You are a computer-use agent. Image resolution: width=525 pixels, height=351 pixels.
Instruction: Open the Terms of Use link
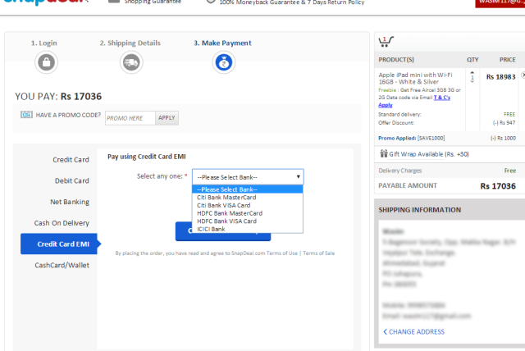pos(282,253)
